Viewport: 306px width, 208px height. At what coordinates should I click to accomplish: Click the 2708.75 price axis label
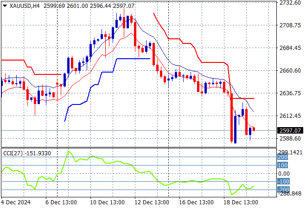coord(290,25)
